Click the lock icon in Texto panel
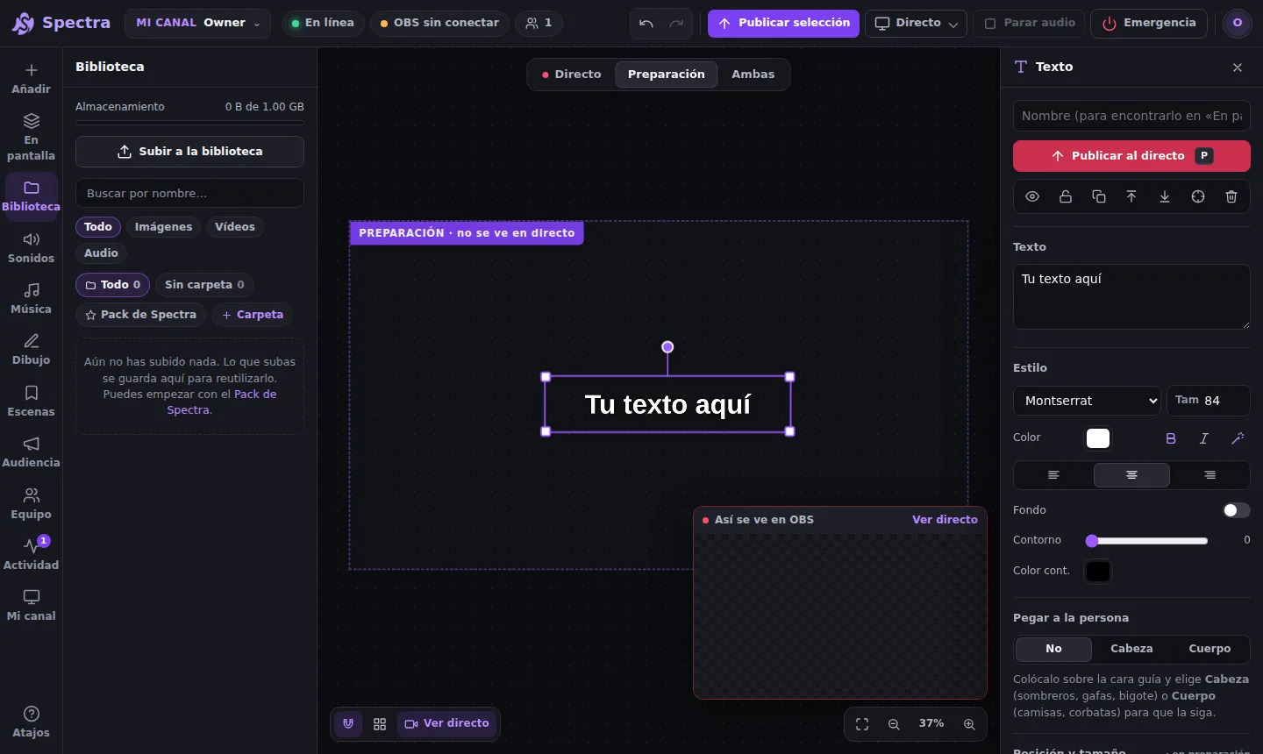 click(1066, 196)
